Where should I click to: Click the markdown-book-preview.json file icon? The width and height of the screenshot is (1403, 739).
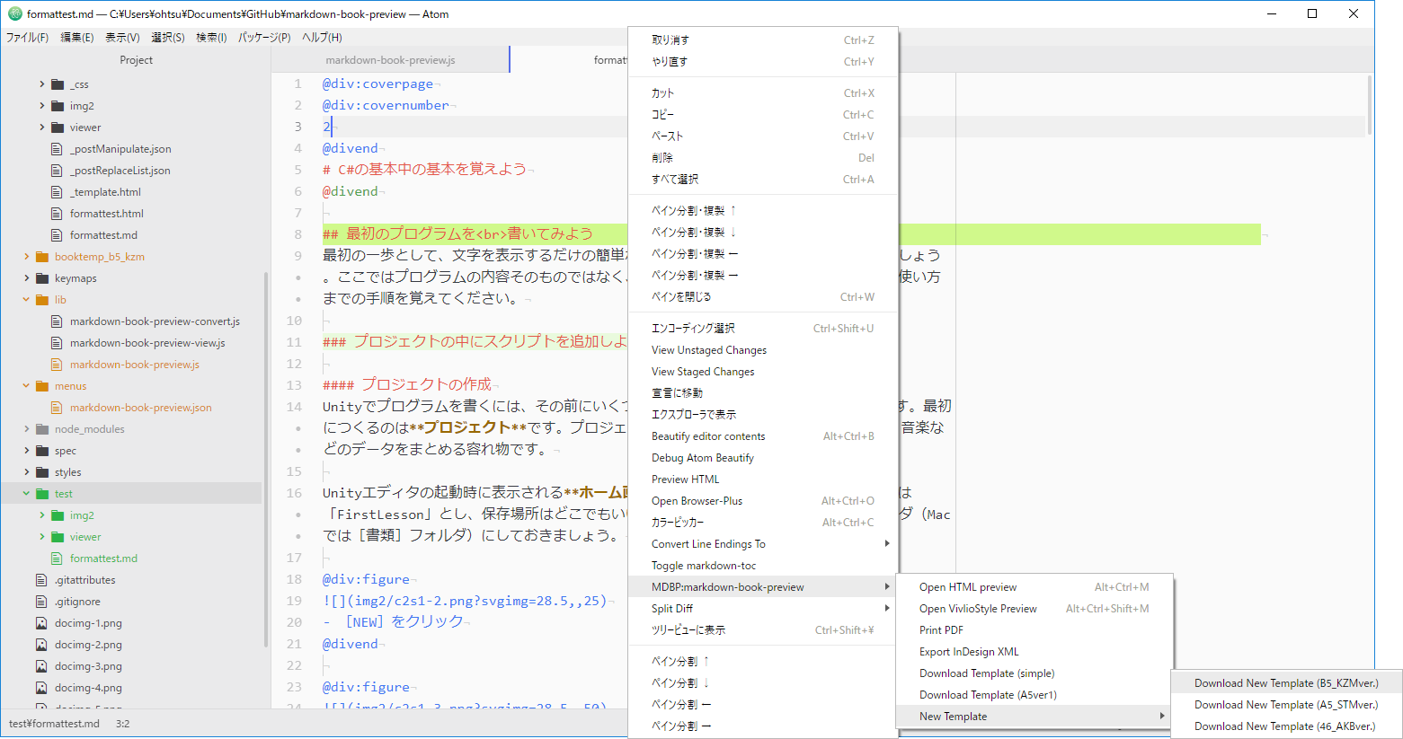(x=55, y=407)
